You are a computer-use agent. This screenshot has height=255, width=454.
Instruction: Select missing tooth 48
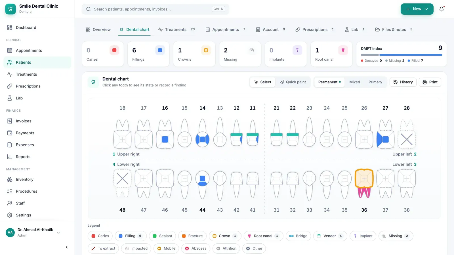(x=122, y=183)
